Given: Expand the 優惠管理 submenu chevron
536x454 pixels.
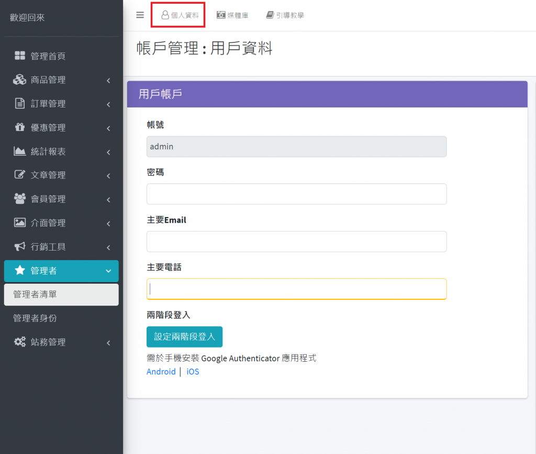Looking at the screenshot, I should pyautogui.click(x=108, y=128).
